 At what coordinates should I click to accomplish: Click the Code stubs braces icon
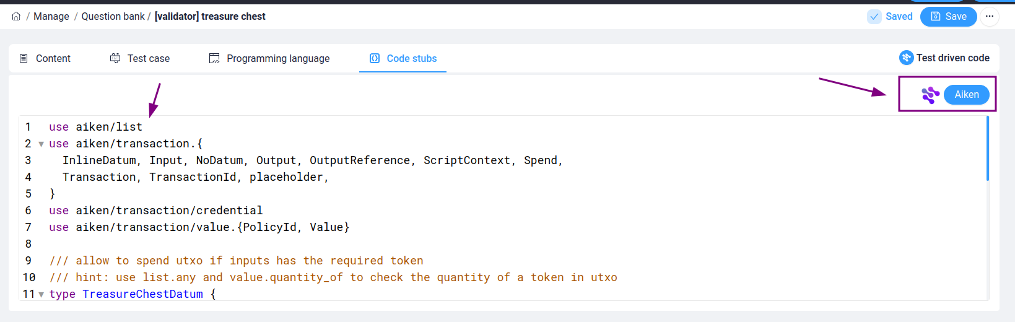pyautogui.click(x=375, y=58)
